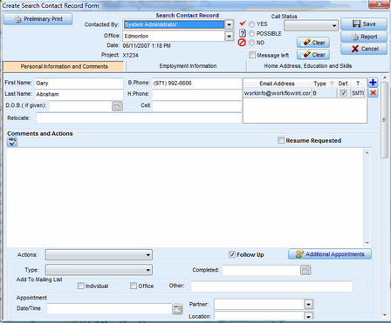Image resolution: width=391 pixels, height=323 pixels.
Task: Delete email address with red X icon
Action: (x=373, y=93)
